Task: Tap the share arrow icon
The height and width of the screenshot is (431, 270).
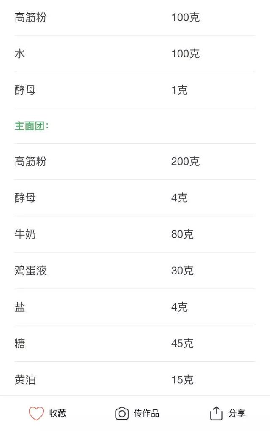Action: pos(216,413)
